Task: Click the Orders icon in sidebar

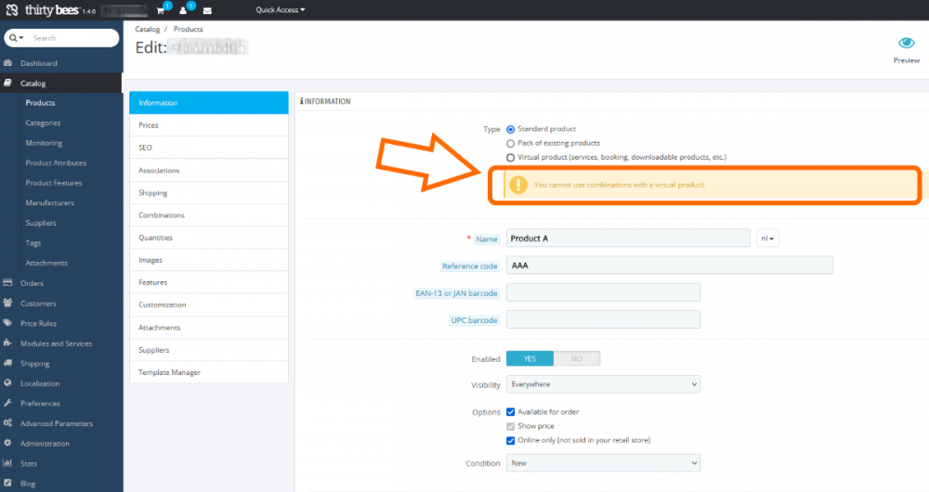Action: coord(8,283)
